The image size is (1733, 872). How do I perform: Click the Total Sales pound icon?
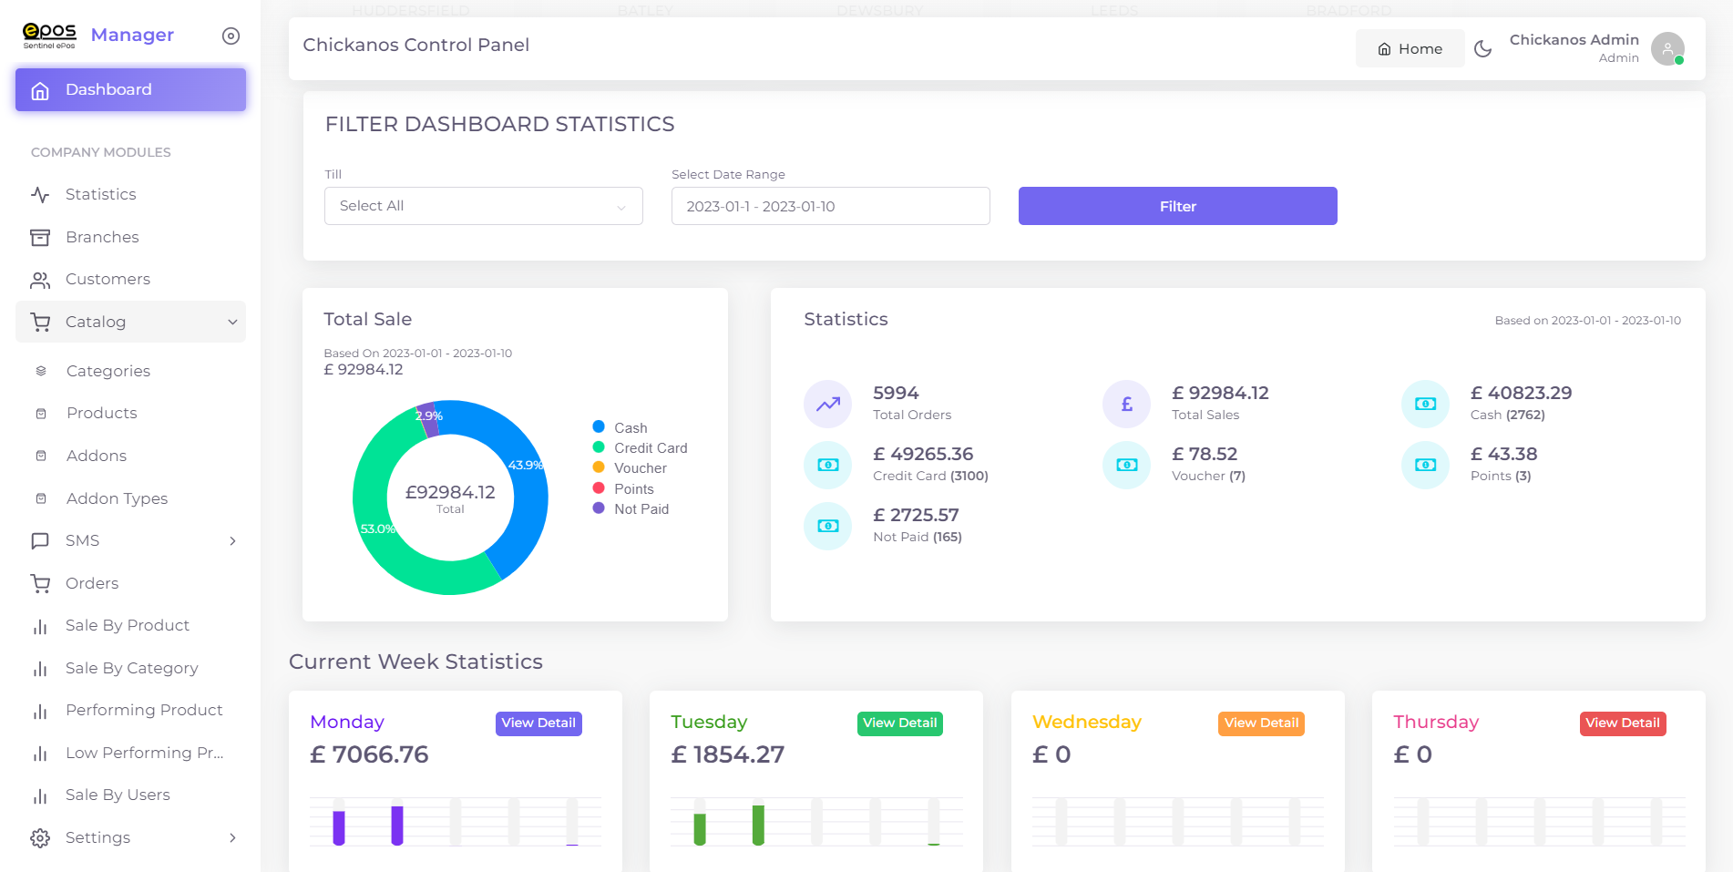(1126, 404)
